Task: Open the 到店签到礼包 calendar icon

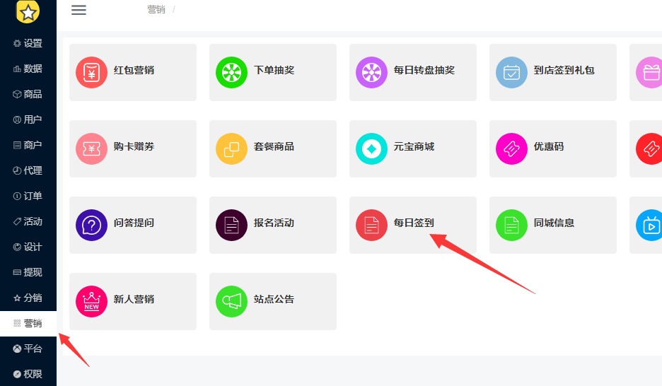Action: pyautogui.click(x=511, y=73)
